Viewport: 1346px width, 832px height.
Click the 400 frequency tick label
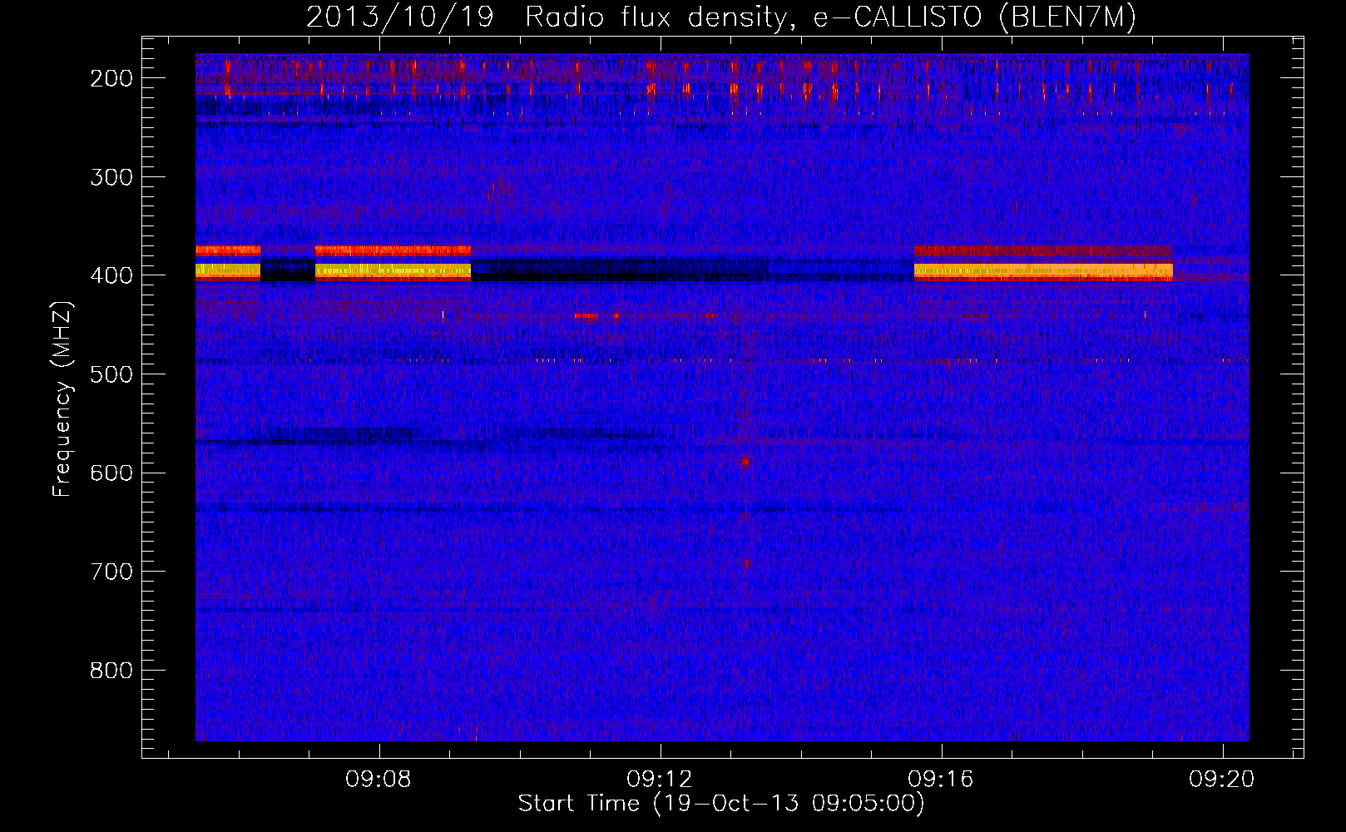(111, 275)
